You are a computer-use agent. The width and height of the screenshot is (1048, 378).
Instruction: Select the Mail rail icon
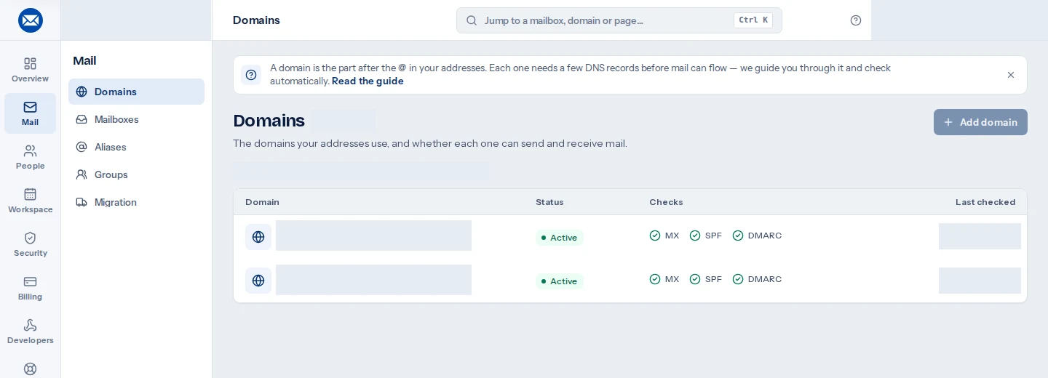point(30,113)
